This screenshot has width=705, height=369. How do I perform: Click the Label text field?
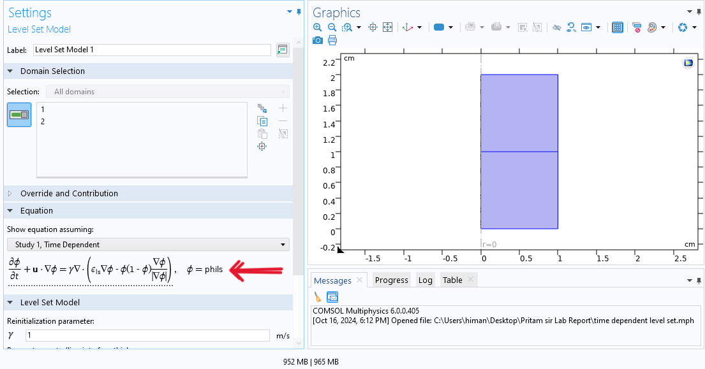[x=152, y=50]
